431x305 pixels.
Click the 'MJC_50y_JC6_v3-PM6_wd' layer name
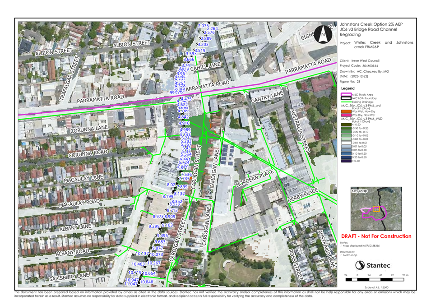coord(361,105)
